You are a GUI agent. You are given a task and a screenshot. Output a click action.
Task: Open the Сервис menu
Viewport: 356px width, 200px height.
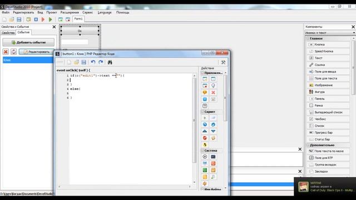point(88,12)
